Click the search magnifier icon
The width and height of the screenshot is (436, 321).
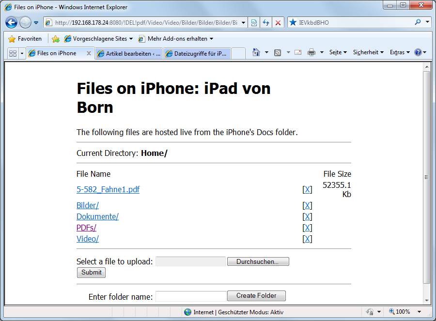[x=418, y=22]
